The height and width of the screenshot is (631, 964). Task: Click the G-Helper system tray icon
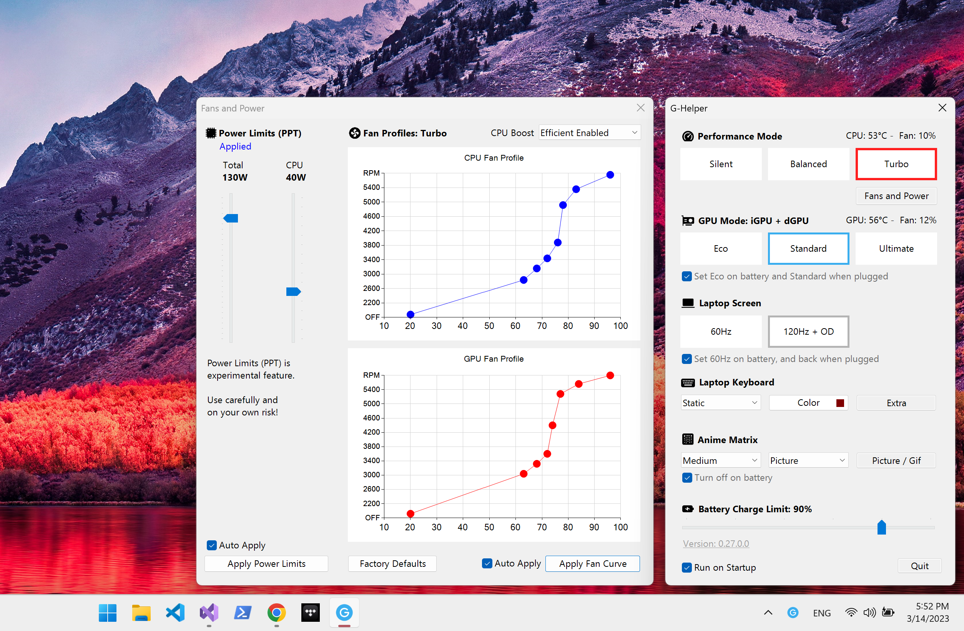point(793,613)
